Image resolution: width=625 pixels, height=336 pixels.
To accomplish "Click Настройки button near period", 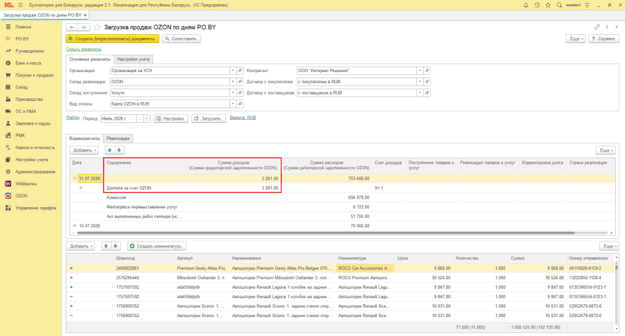I will pyautogui.click(x=171, y=119).
